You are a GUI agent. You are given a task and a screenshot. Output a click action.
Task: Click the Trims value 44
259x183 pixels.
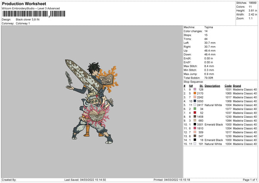[x=206, y=39]
